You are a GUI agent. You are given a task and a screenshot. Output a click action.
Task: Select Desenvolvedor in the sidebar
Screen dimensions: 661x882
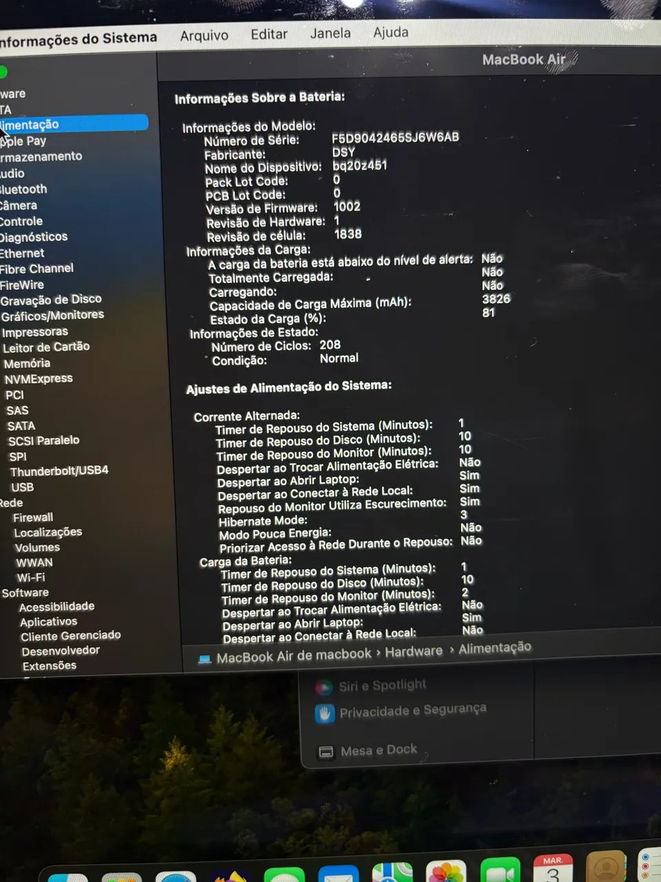pos(61,651)
